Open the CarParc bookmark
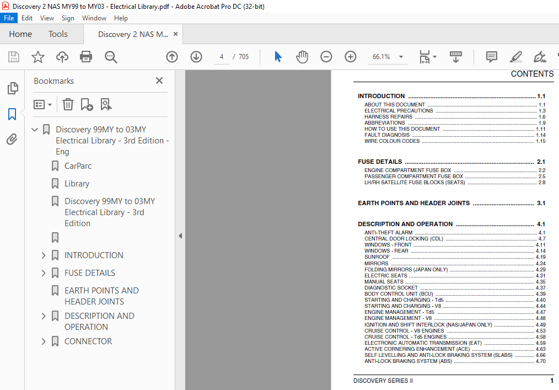This screenshot has height=390, width=559. [78, 166]
